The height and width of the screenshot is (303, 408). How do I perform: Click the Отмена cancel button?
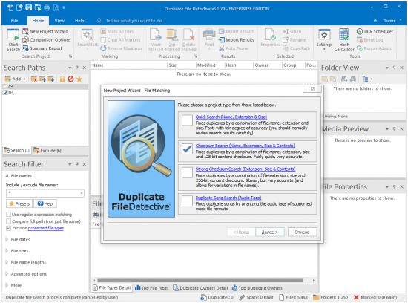tap(302, 232)
